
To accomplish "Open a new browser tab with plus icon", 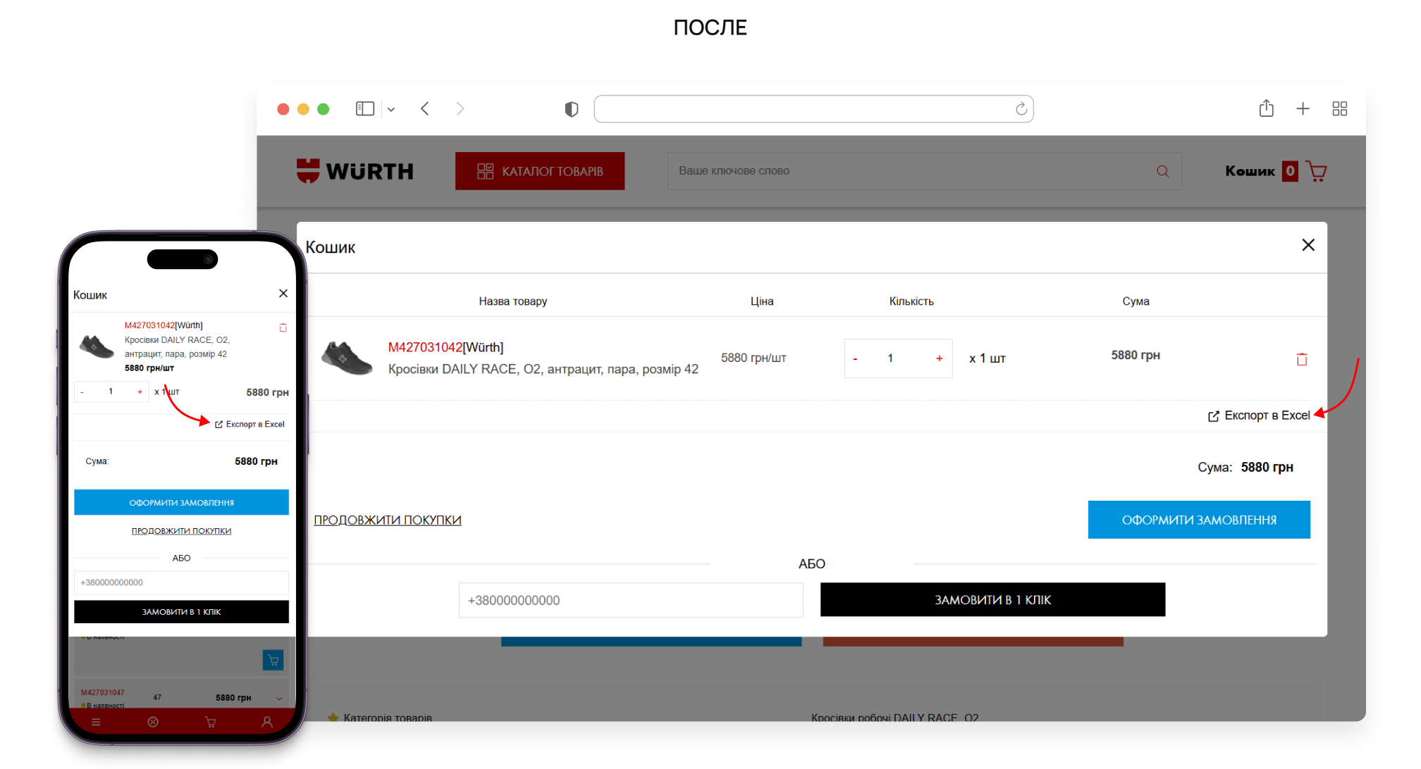I will [x=1303, y=108].
